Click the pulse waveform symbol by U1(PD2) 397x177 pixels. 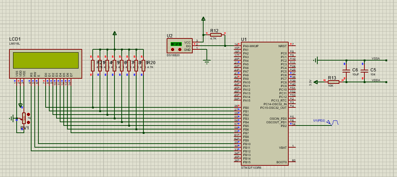[x=335, y=123]
